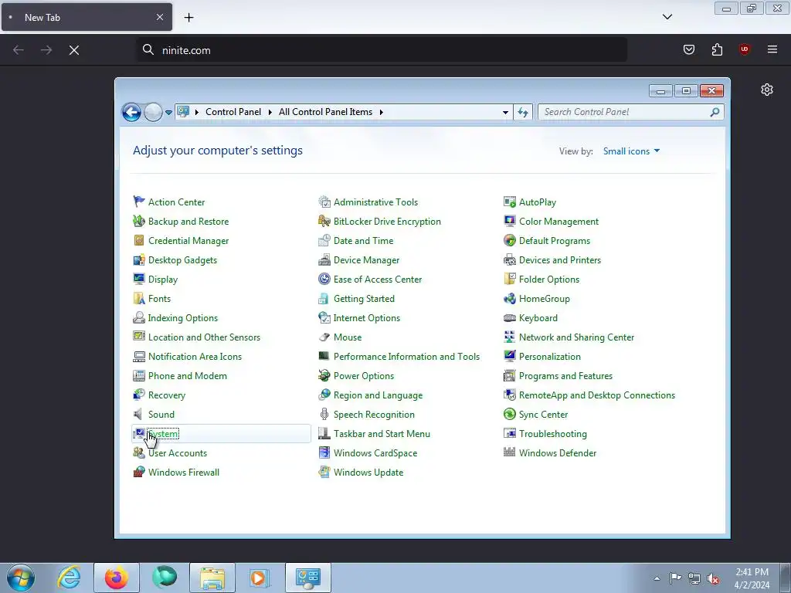Expand the Control Panel breadcrumb arrow

[270, 112]
